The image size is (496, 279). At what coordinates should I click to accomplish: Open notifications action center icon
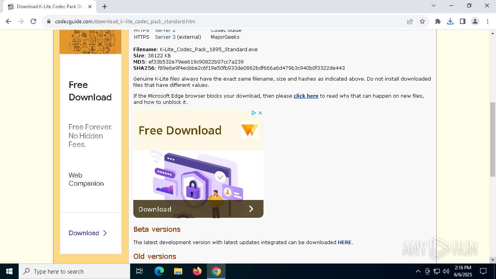coord(483,271)
